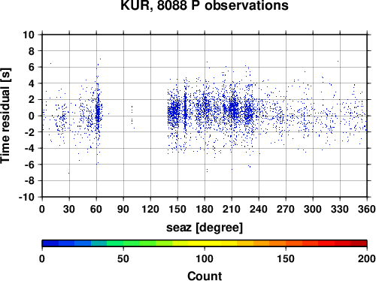Click the y-axis tick label 0
376x281 pixels.
pos(32,116)
